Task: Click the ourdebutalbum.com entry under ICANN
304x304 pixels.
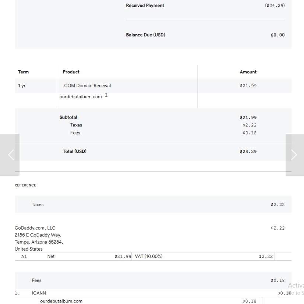Action: pos(61,301)
